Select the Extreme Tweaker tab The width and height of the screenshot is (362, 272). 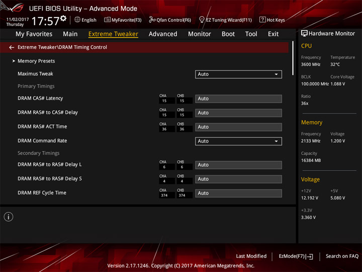tap(113, 34)
